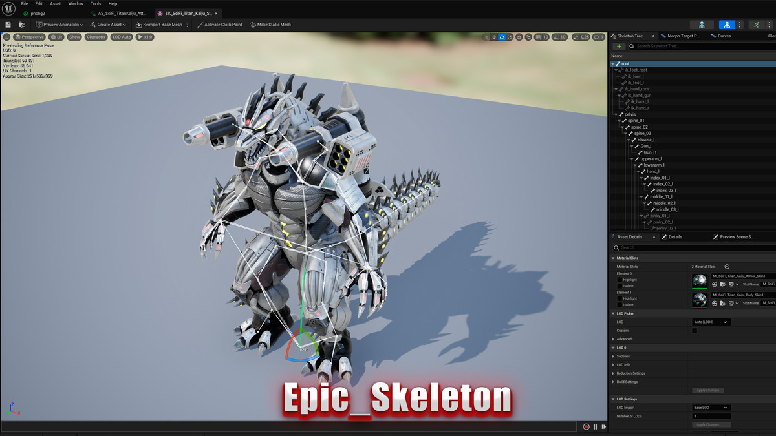Click green plus Add button in Skeleton Tree
This screenshot has height=436, width=776.
pos(619,46)
